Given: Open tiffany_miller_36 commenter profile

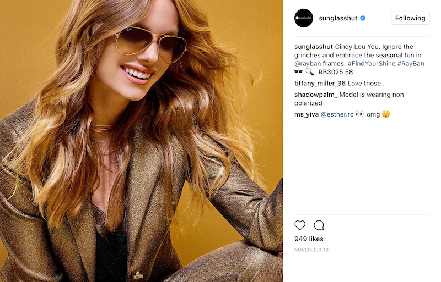Looking at the screenshot, I should (320, 84).
